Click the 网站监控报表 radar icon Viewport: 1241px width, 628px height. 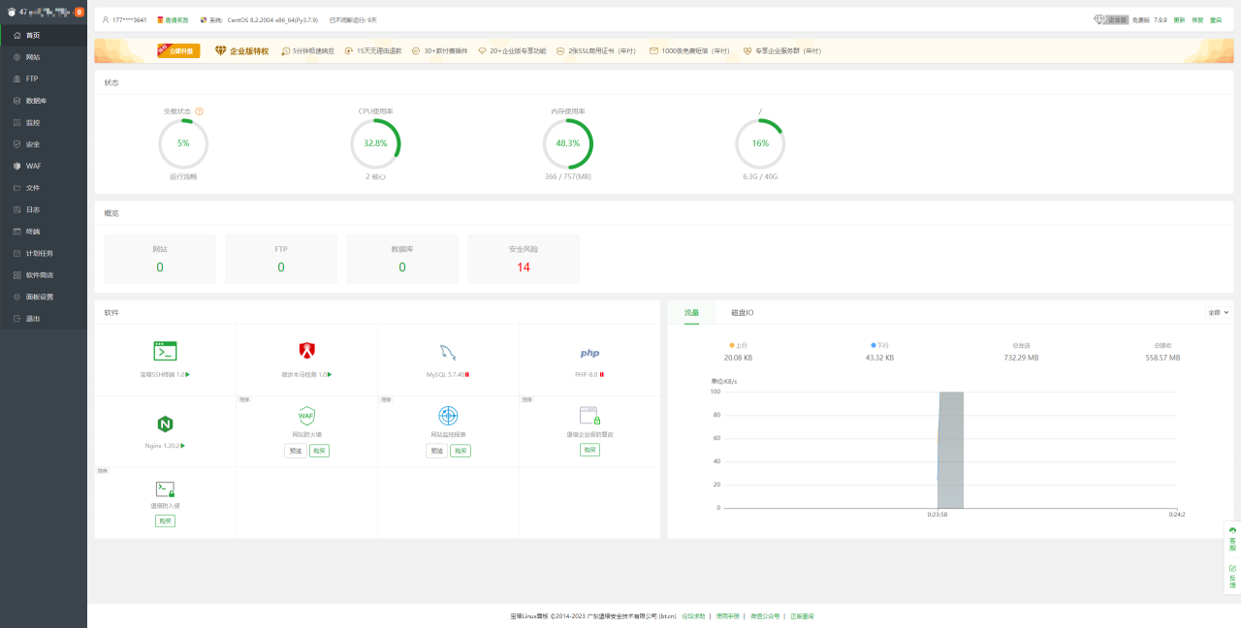[x=448, y=416]
